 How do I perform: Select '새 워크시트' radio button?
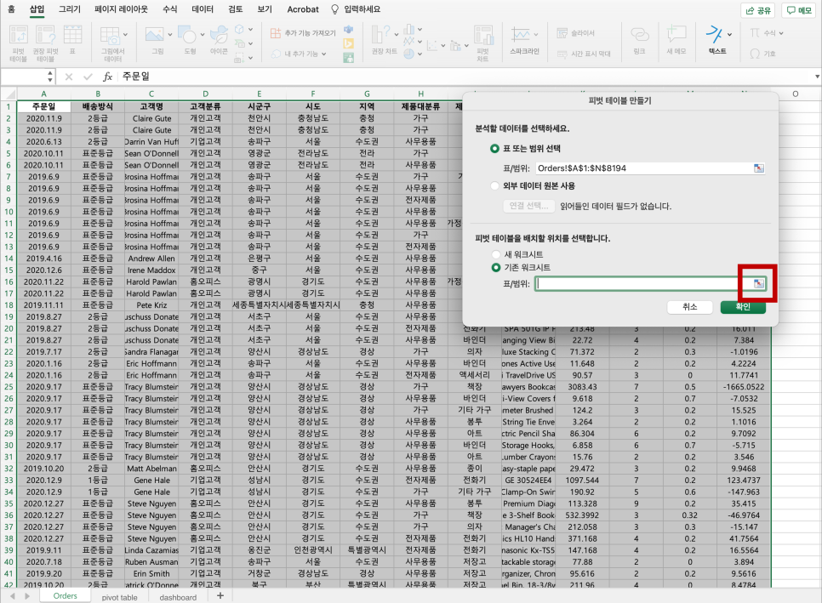pos(495,254)
